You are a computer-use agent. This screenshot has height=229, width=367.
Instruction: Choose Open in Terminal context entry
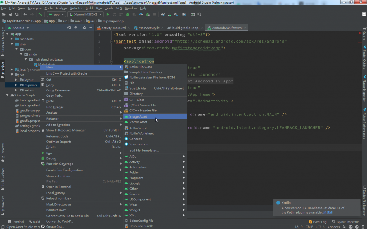point(82,187)
